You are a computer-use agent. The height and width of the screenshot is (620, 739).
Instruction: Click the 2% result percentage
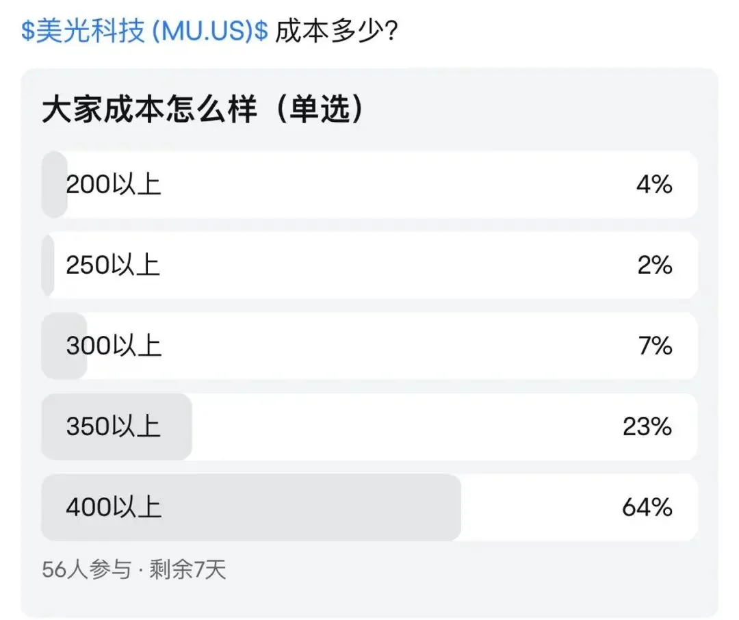coord(654,266)
